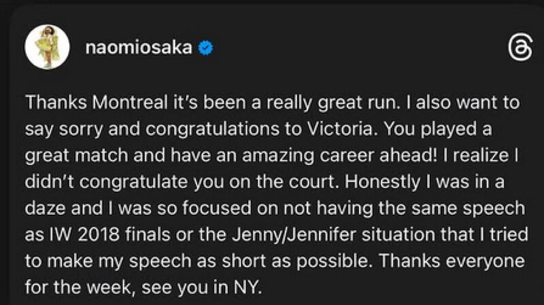Screen dimensions: 544x305
Task: Click the word "amazing" in the post
Action: tap(278, 156)
